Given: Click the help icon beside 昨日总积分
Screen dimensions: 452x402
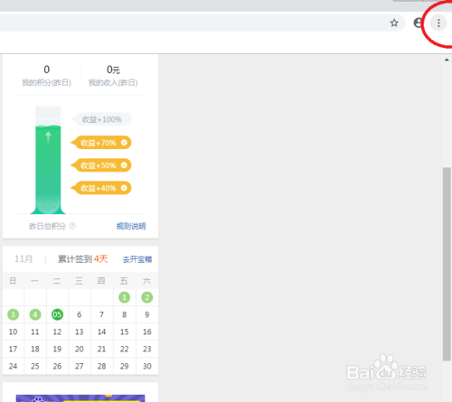Looking at the screenshot, I should 72,226.
